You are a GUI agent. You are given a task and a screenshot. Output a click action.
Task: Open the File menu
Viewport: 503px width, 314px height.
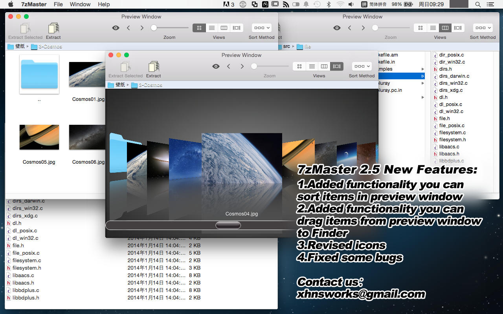click(58, 4)
